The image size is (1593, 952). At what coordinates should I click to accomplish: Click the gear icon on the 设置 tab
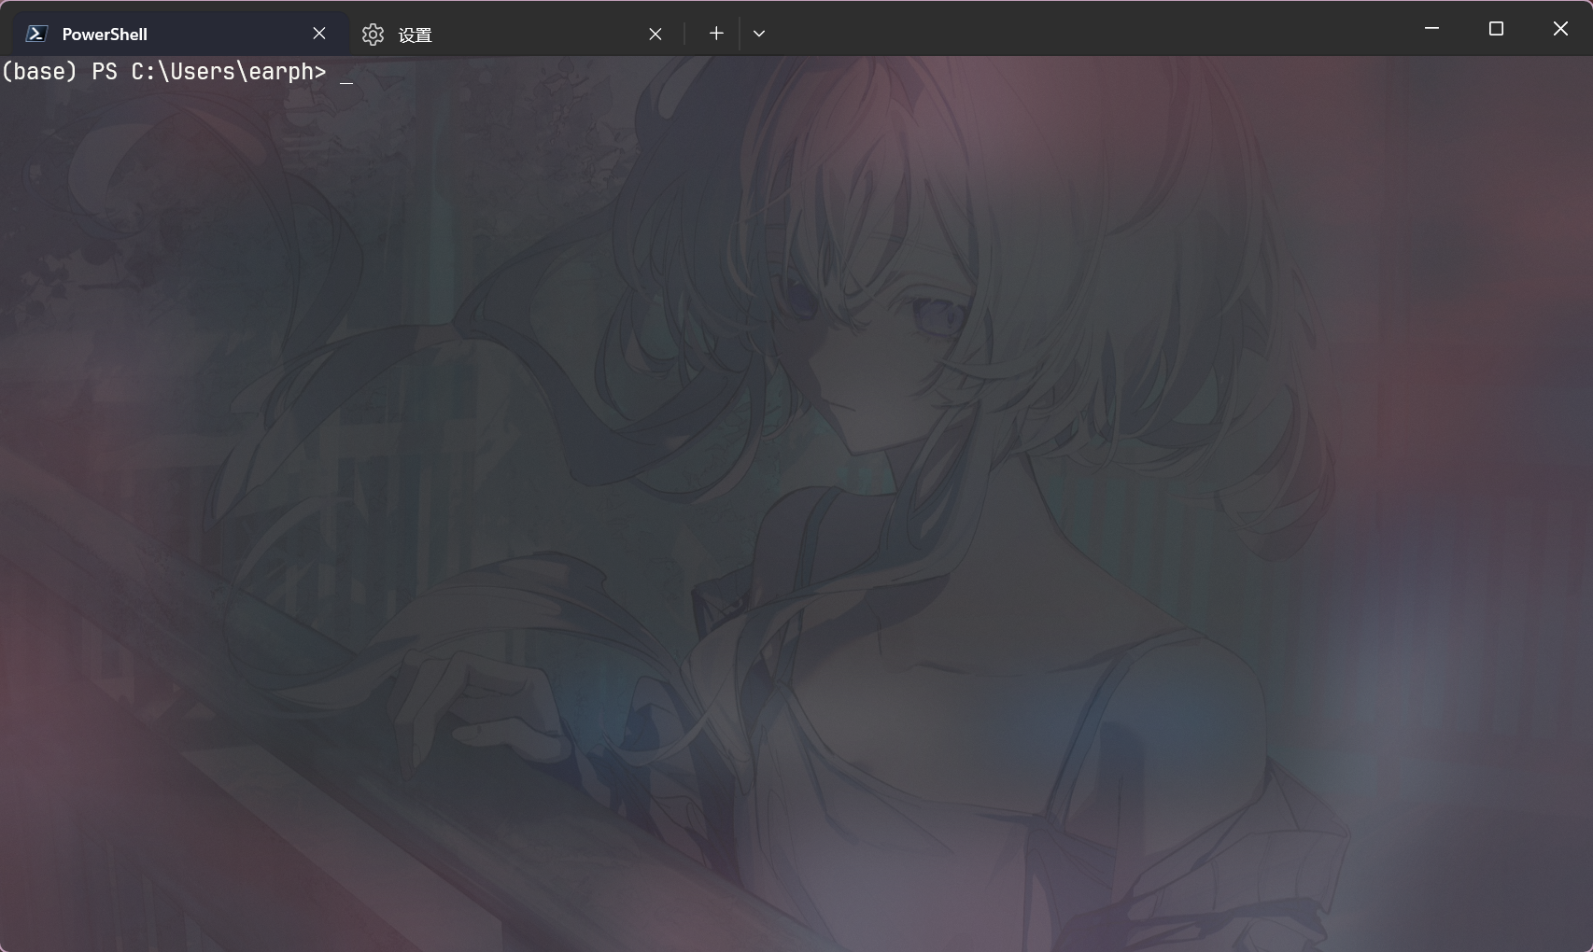(374, 35)
